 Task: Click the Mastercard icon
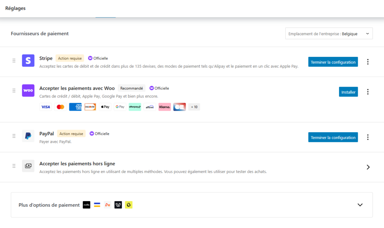click(x=60, y=107)
